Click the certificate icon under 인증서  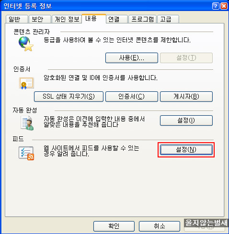coord(27,83)
